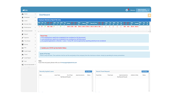Click the Expense pencil icon
The width and height of the screenshot is (172, 105).
pos(22,38)
